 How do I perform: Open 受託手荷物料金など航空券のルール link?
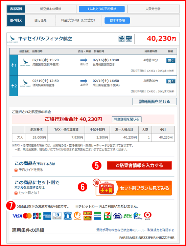(135, 230)
